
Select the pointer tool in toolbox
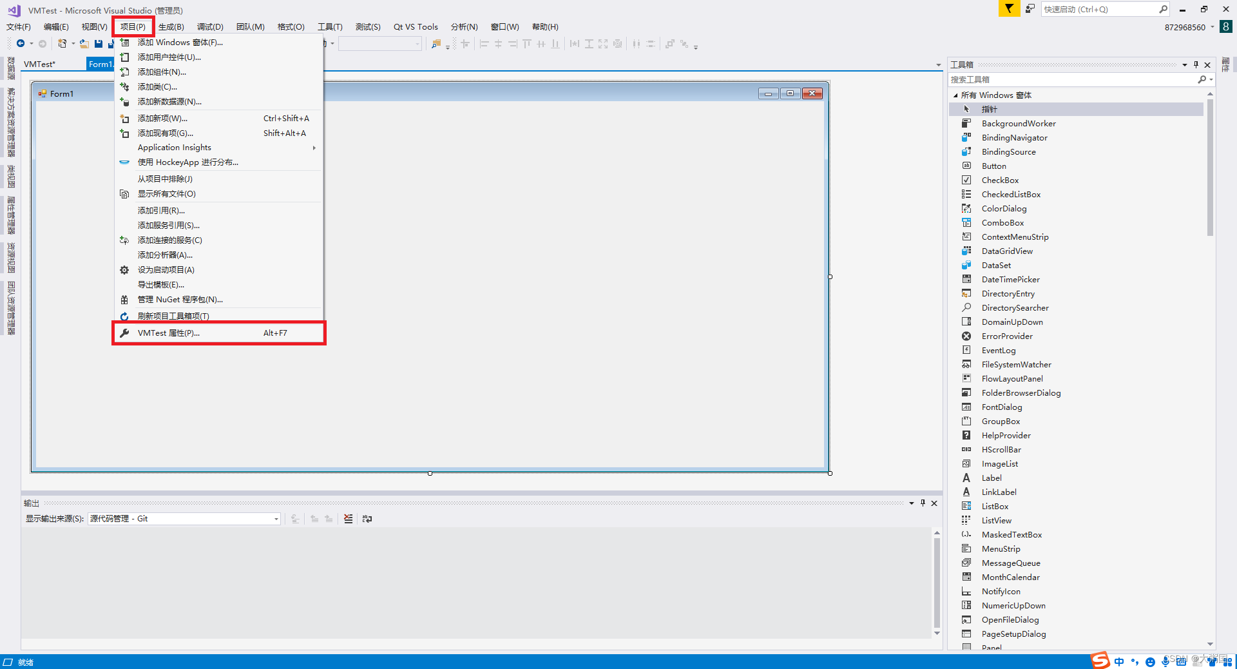click(x=1076, y=110)
